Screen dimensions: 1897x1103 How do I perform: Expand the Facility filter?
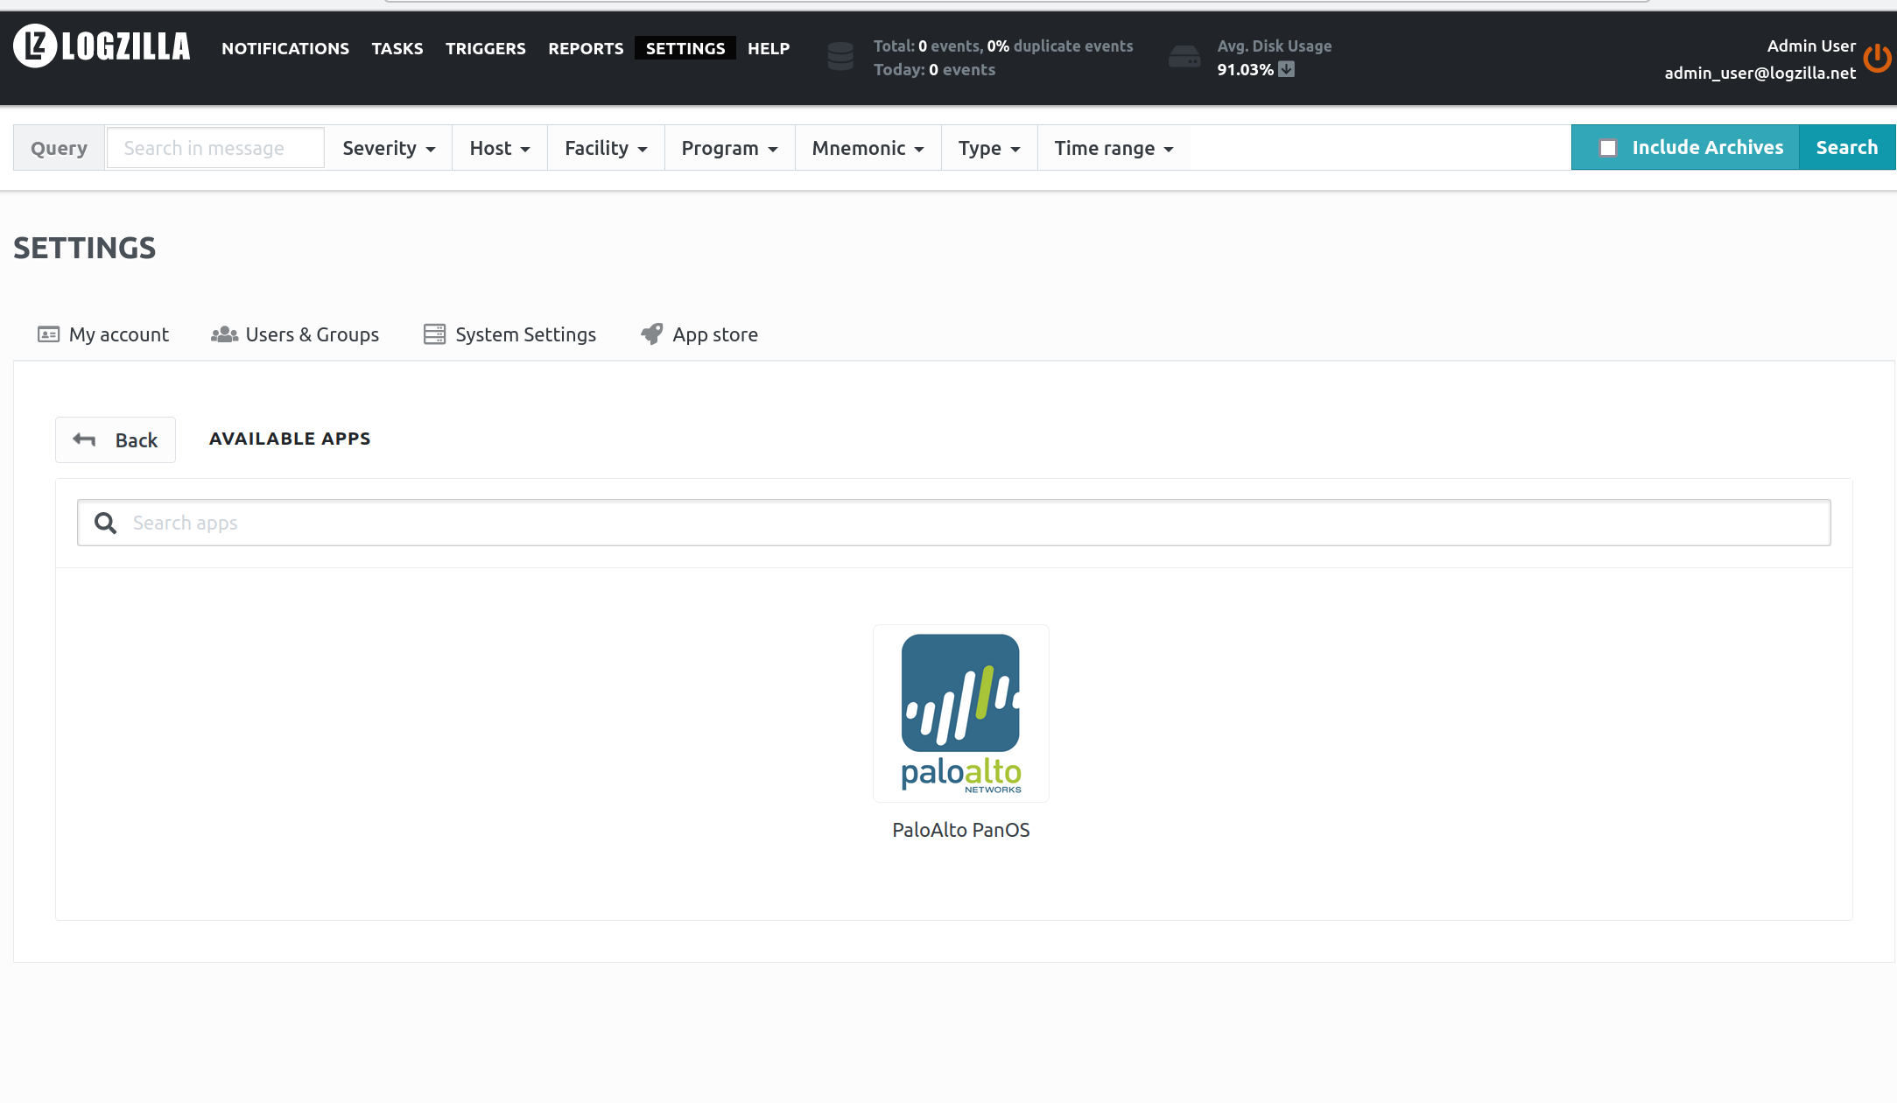click(x=605, y=147)
